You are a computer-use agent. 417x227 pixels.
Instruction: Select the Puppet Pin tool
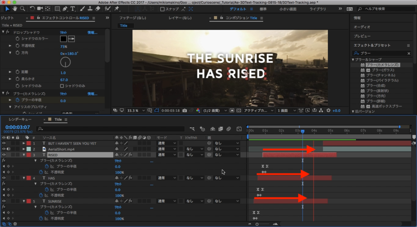point(117,9)
